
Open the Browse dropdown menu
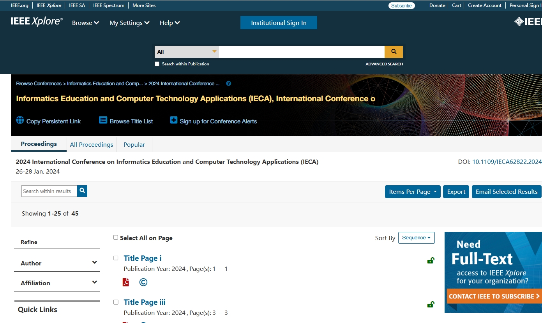coord(85,23)
